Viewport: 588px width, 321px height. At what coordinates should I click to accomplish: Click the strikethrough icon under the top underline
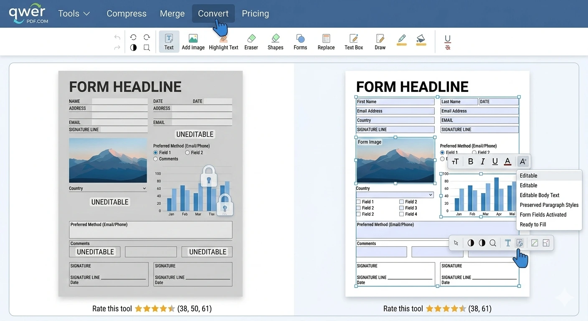(448, 48)
